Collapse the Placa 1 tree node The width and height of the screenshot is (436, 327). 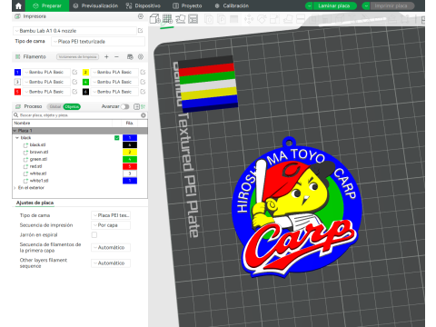click(15, 131)
